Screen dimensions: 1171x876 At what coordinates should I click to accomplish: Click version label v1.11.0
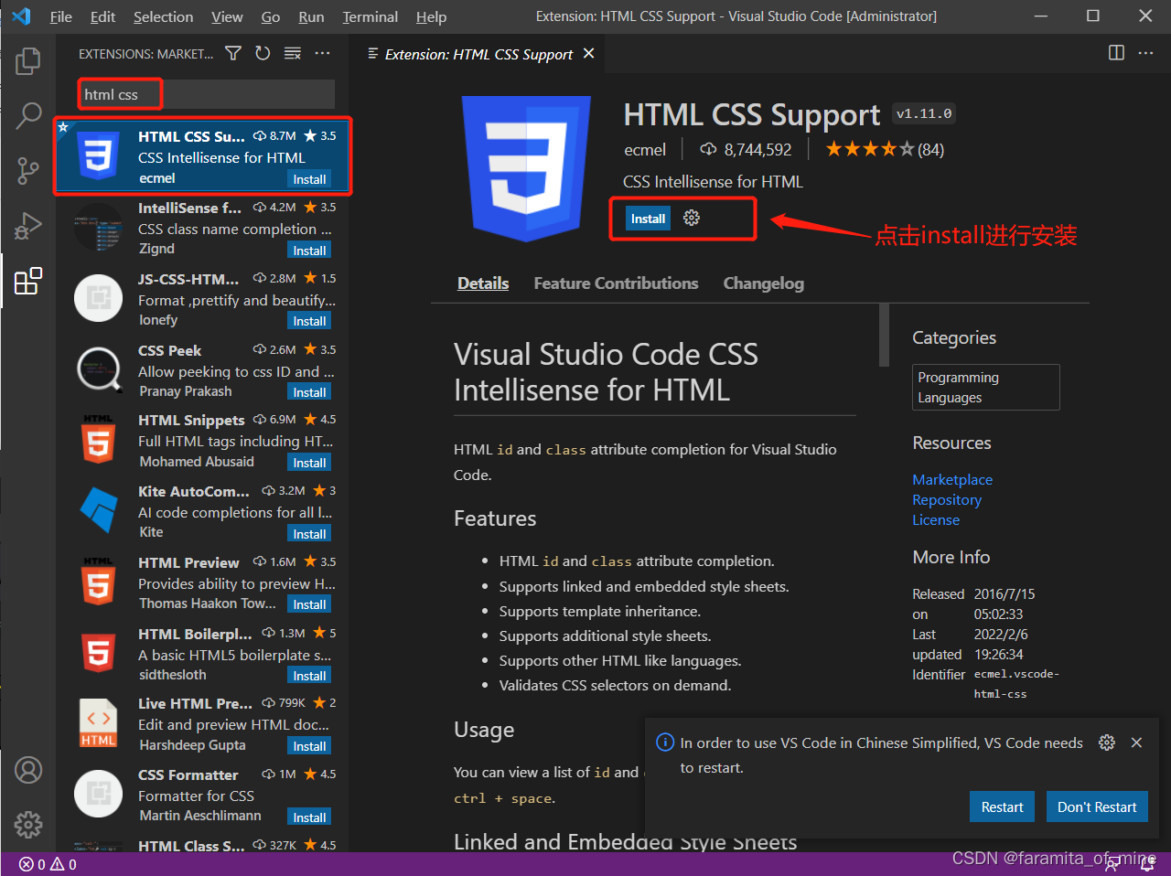pos(924,114)
